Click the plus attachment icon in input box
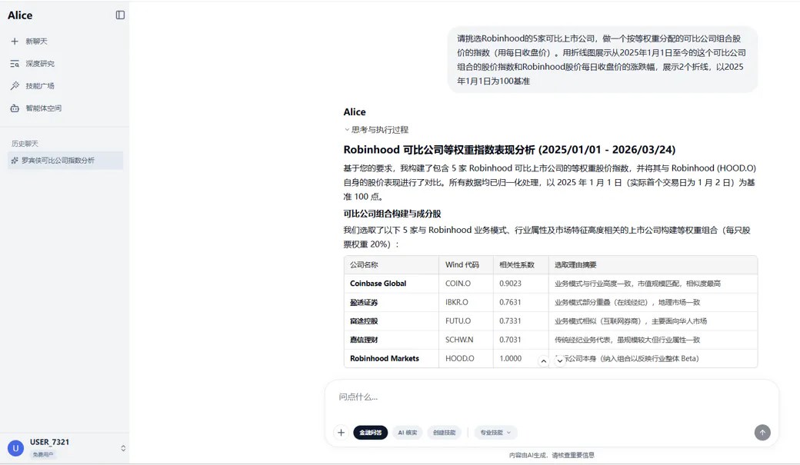800x465 pixels. 341,433
